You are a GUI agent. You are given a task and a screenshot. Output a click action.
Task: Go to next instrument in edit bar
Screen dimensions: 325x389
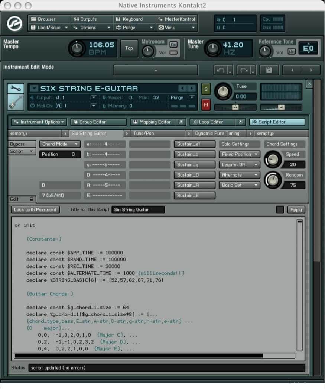pos(311,70)
